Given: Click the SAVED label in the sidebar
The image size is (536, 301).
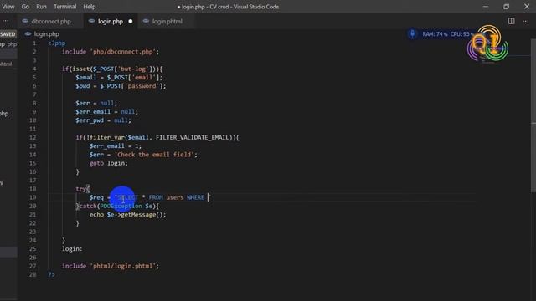Looking at the screenshot, I should pos(8,34).
